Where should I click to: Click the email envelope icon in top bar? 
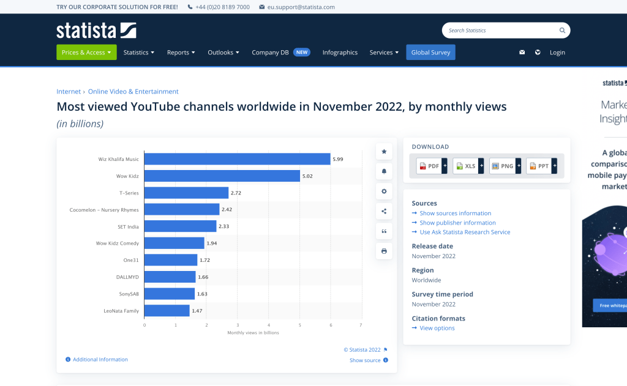point(262,7)
